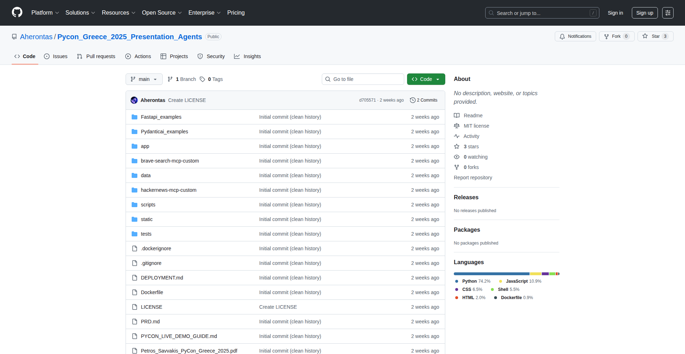685x354 pixels.
Task: Click the GitHub logo icon
Action: pyautogui.click(x=17, y=12)
